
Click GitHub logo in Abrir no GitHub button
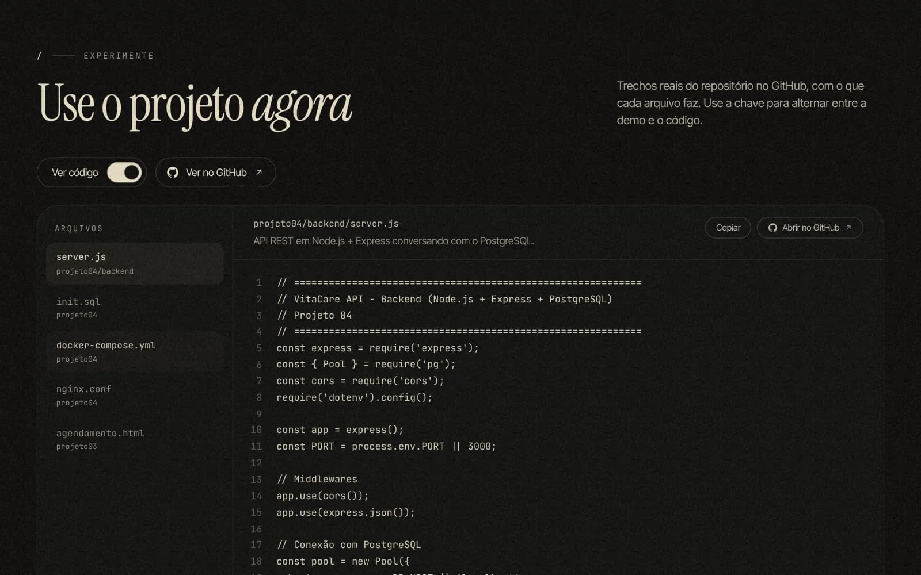point(772,228)
